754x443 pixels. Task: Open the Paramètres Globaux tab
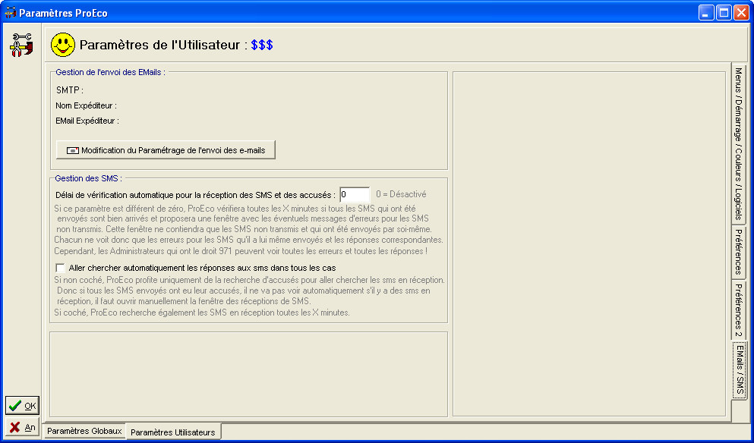click(x=84, y=431)
